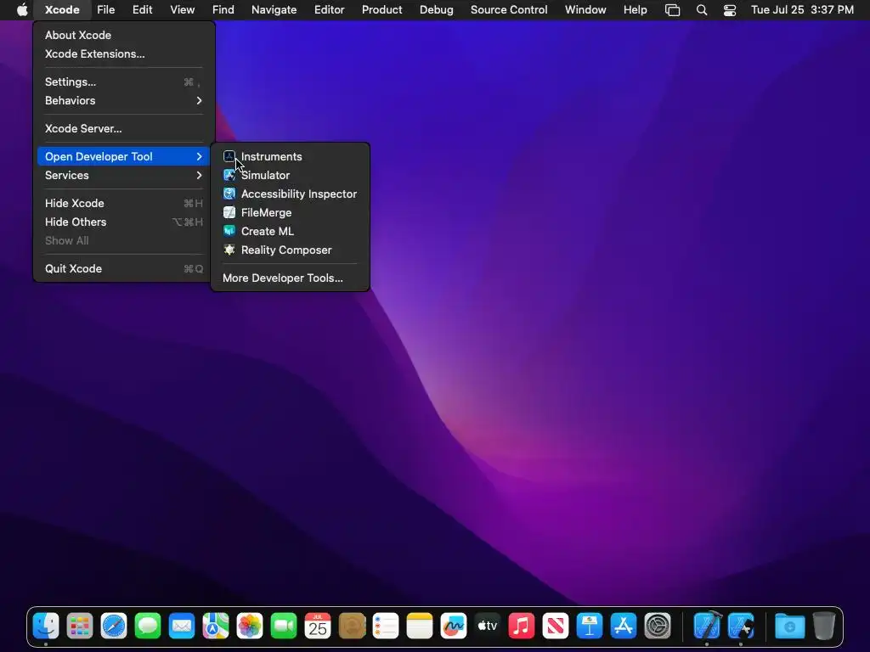Open Music from the Dock

tap(522, 627)
